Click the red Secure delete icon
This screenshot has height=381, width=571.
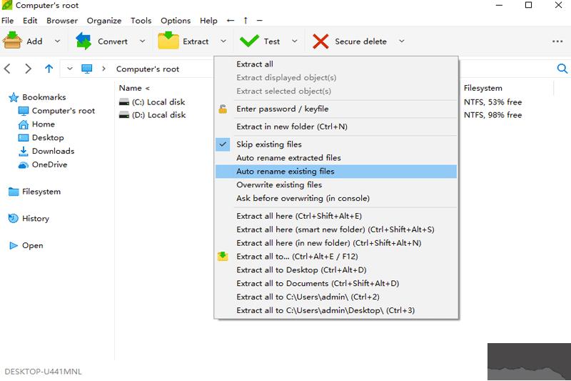point(320,41)
